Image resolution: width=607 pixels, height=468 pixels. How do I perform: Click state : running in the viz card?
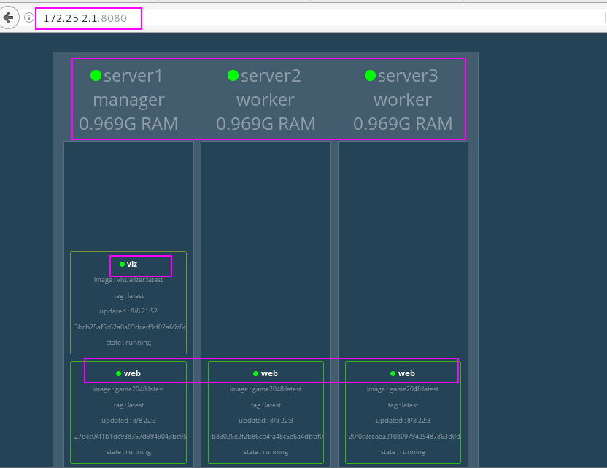point(128,343)
